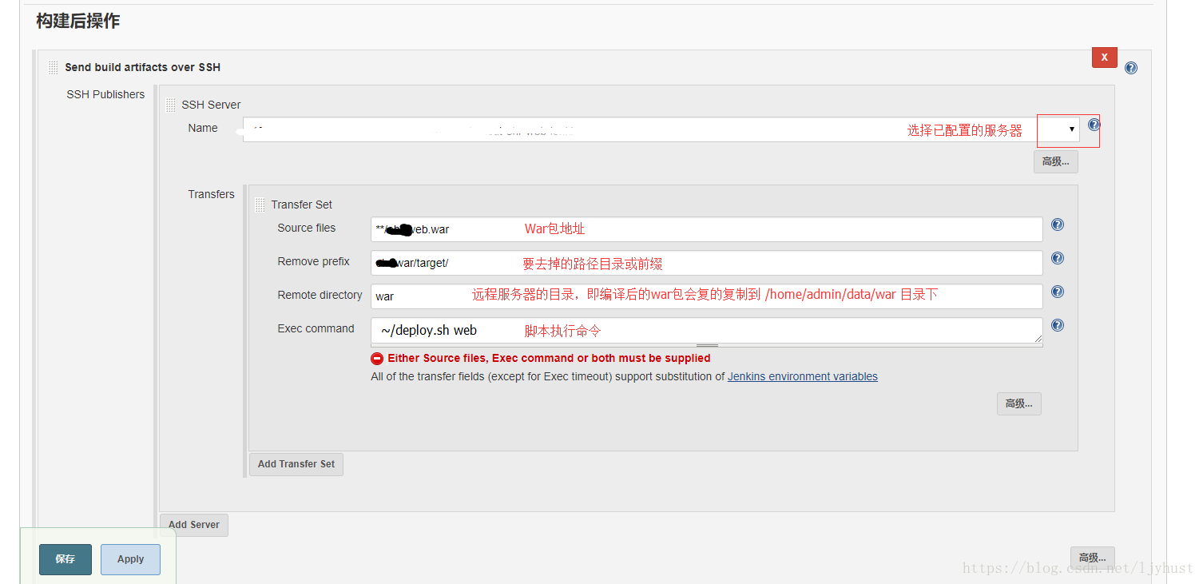Open 高级 options at the bottom right
Screen dimensions: 1203x584
pyautogui.click(x=1092, y=557)
